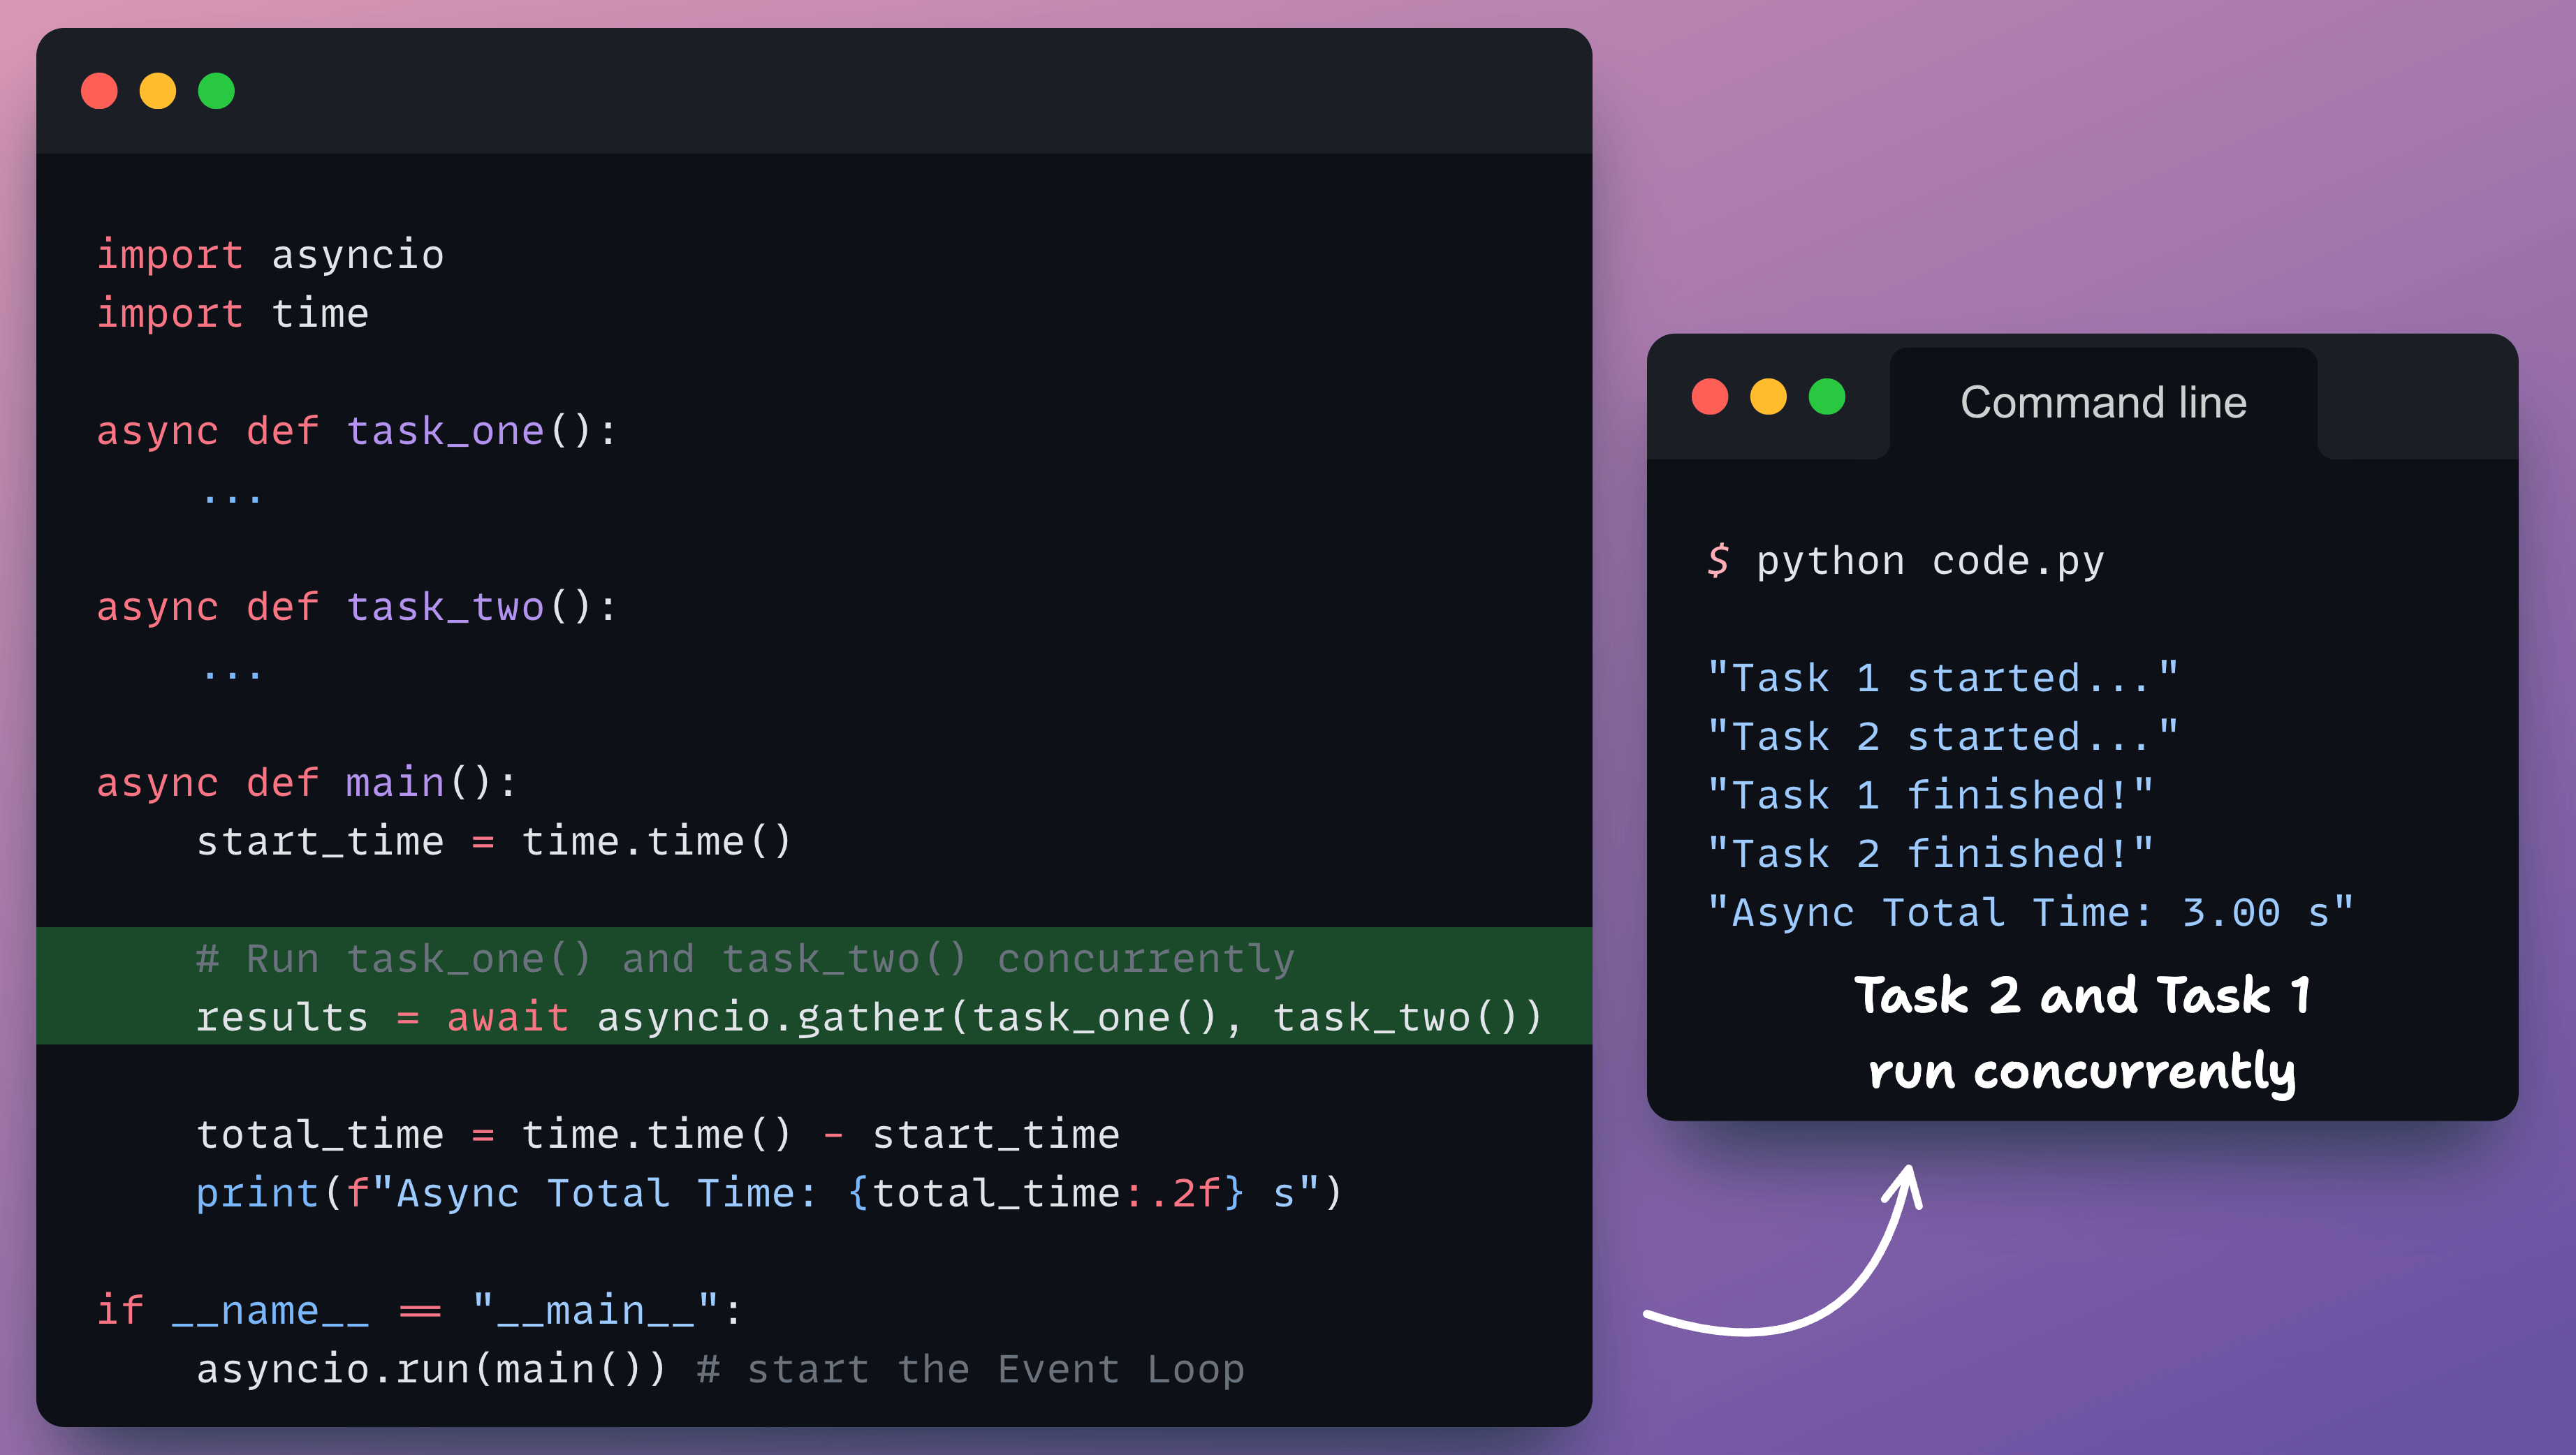Click the task_one function definition
Screen dimensions: 2576x1455
tap(356, 429)
